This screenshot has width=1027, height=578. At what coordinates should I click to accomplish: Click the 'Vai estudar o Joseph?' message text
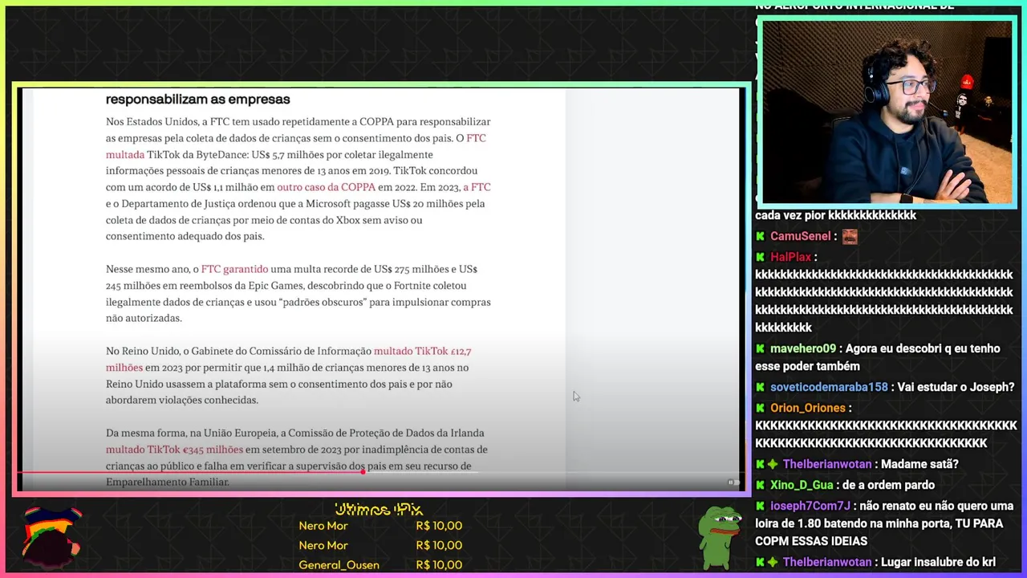(x=956, y=387)
